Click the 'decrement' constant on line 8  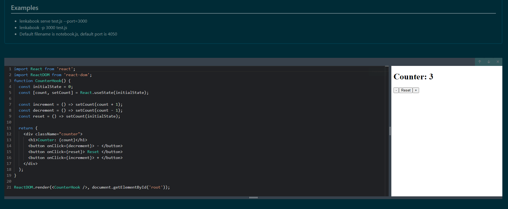[44, 110]
